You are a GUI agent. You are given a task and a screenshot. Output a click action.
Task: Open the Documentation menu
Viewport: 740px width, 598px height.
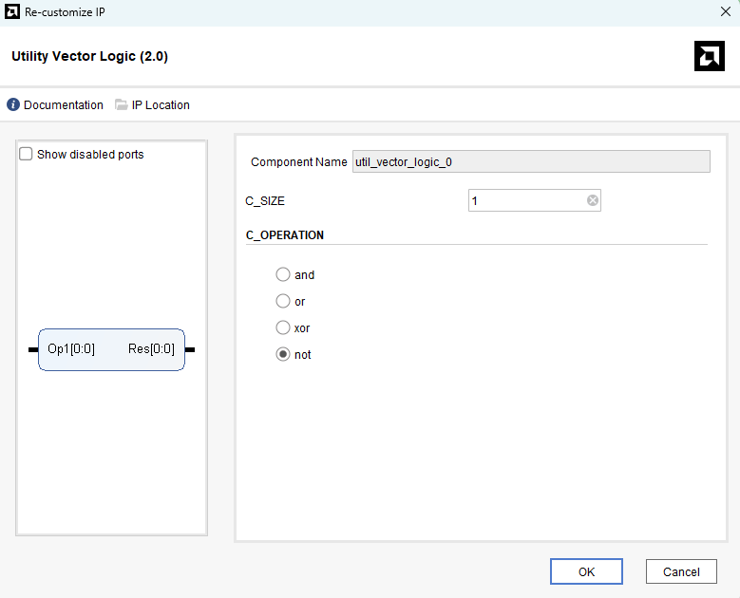pyautogui.click(x=63, y=105)
